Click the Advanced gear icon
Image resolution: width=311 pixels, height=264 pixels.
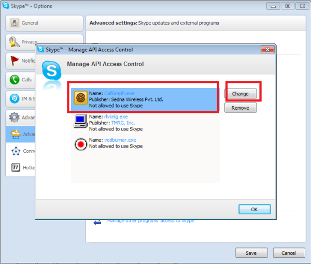click(15, 117)
